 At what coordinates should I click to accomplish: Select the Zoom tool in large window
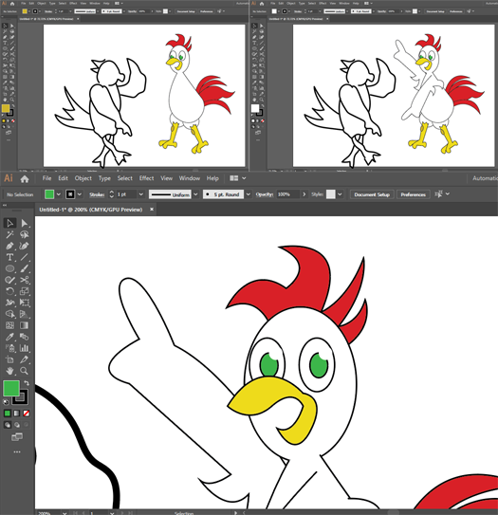tap(24, 371)
